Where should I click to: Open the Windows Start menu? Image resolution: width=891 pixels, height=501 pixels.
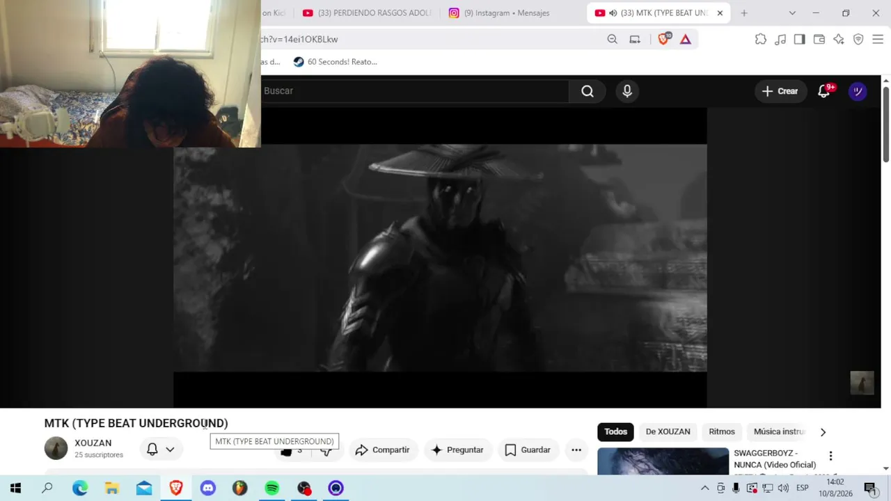click(x=15, y=488)
